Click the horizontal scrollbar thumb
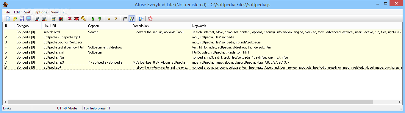The height and width of the screenshot is (113, 405). click(190, 102)
